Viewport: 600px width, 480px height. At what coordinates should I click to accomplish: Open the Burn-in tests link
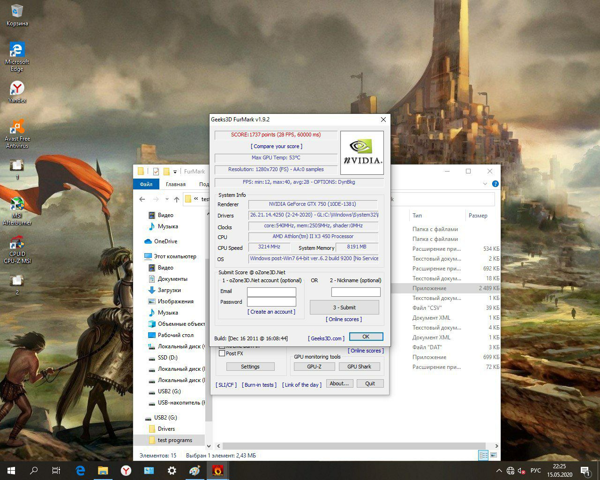coord(259,385)
